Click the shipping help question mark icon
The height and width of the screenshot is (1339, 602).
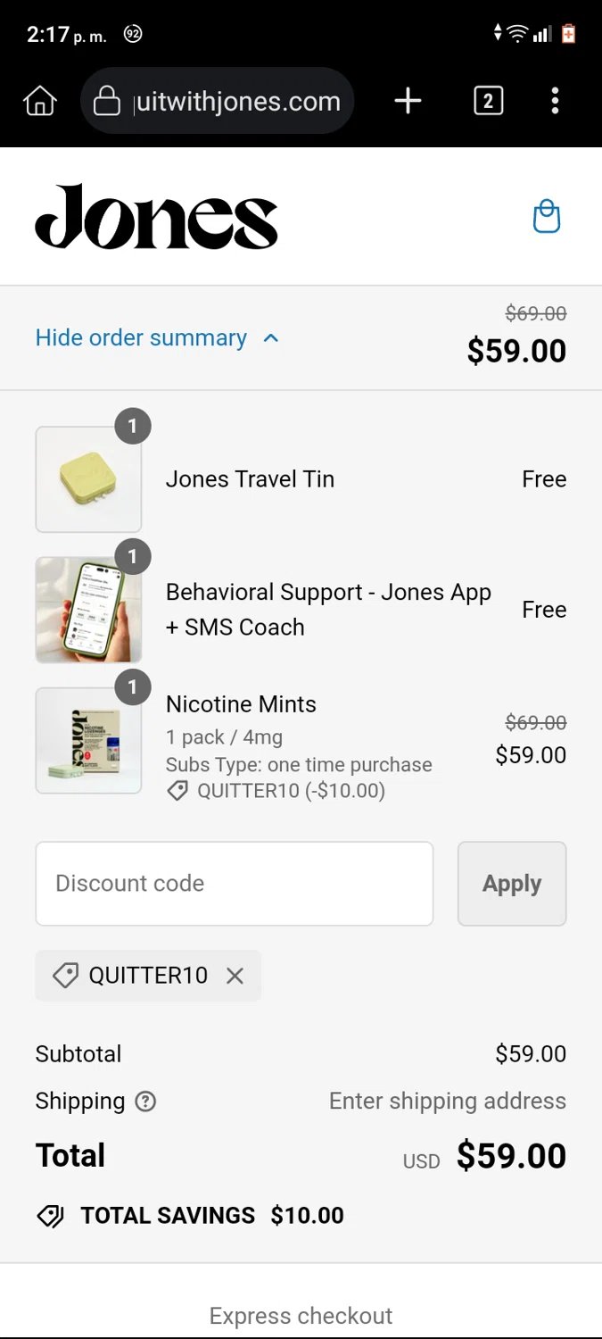pyautogui.click(x=145, y=1102)
